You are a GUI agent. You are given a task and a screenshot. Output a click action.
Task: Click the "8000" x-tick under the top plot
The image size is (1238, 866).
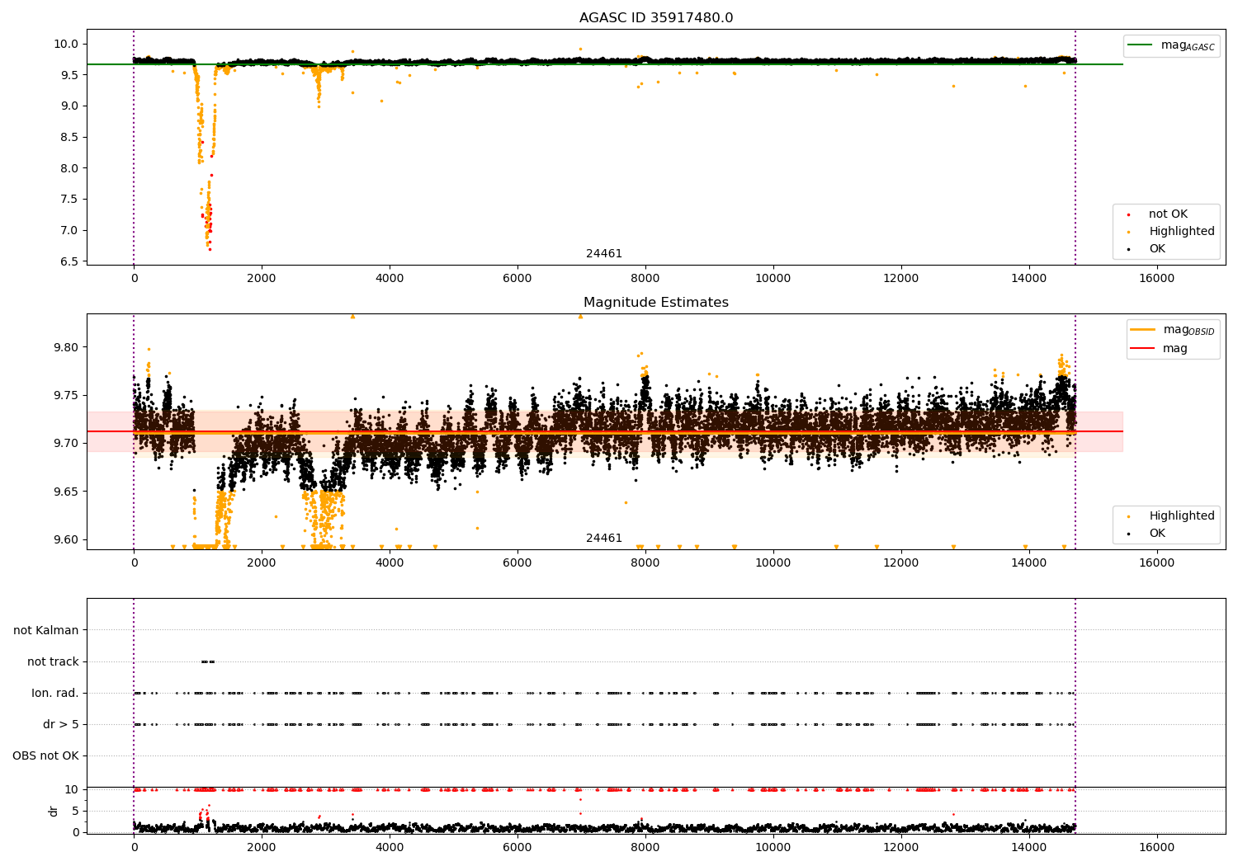(645, 279)
